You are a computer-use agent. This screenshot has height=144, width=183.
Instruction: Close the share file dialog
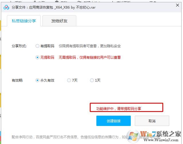point(177,5)
